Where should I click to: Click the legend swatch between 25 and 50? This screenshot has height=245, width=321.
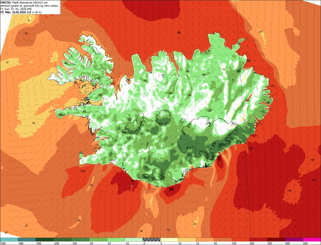pyautogui.click(x=205, y=239)
